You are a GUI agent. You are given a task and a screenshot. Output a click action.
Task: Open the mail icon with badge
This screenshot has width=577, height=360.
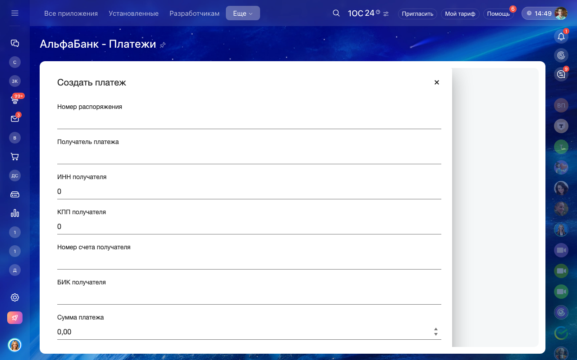point(15,119)
